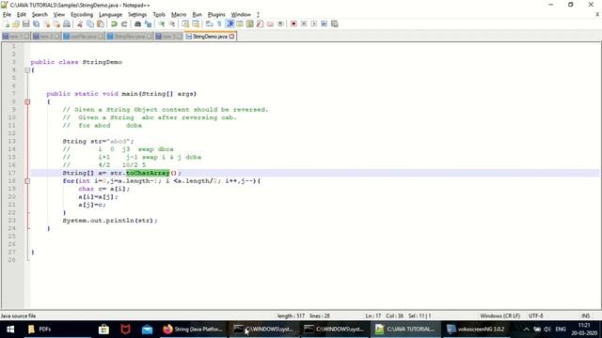The height and width of the screenshot is (338, 602).
Task: Click the macro Playback icon
Action: (x=313, y=23)
